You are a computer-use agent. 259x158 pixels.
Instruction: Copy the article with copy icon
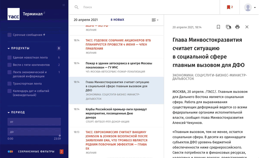pyautogui.click(x=228, y=27)
